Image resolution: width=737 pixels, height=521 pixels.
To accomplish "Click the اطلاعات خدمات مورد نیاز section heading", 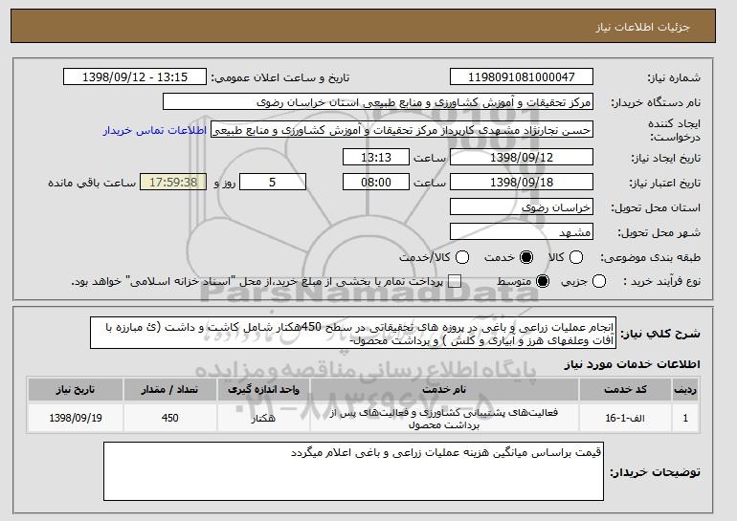I will pos(632,364).
